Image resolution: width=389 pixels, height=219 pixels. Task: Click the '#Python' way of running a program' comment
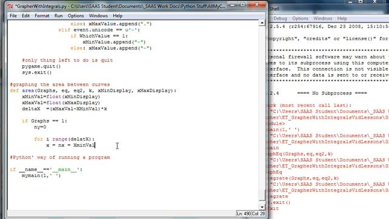tap(60, 158)
